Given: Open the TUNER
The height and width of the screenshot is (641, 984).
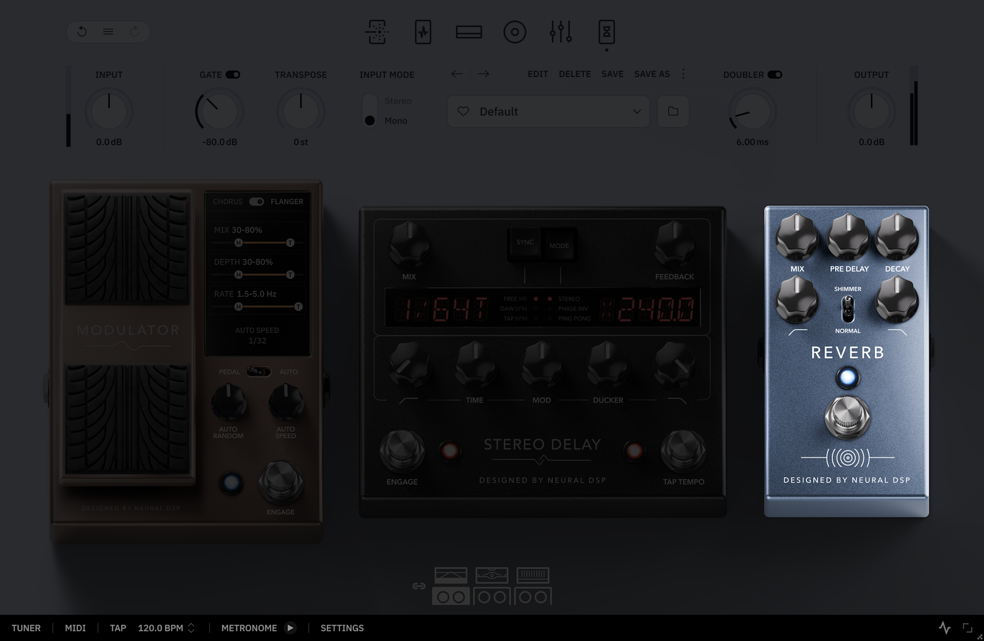Looking at the screenshot, I should (x=26, y=628).
